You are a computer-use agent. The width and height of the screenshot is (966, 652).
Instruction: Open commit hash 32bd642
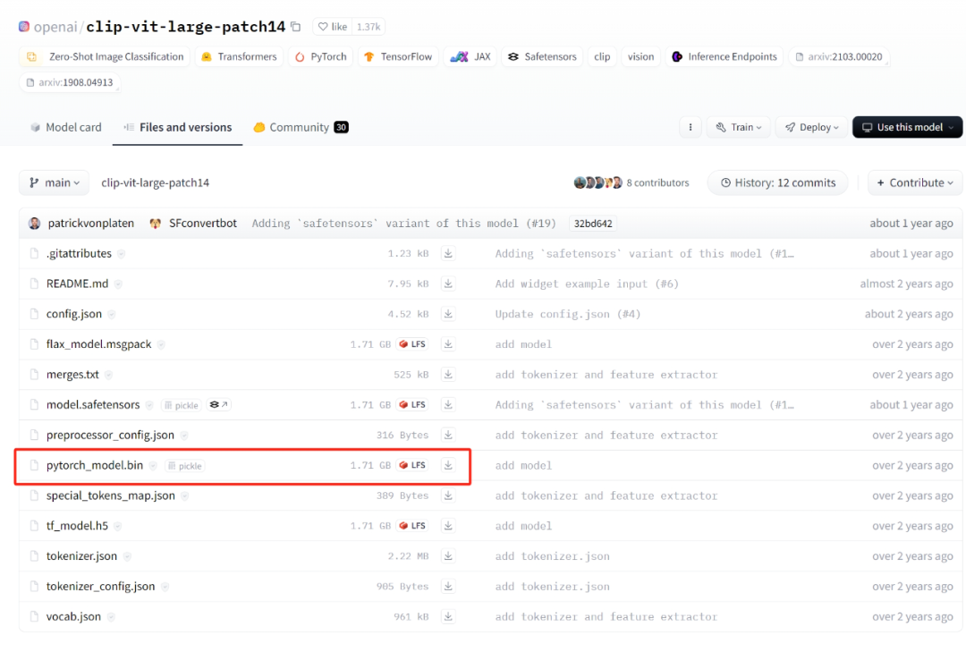tap(593, 224)
